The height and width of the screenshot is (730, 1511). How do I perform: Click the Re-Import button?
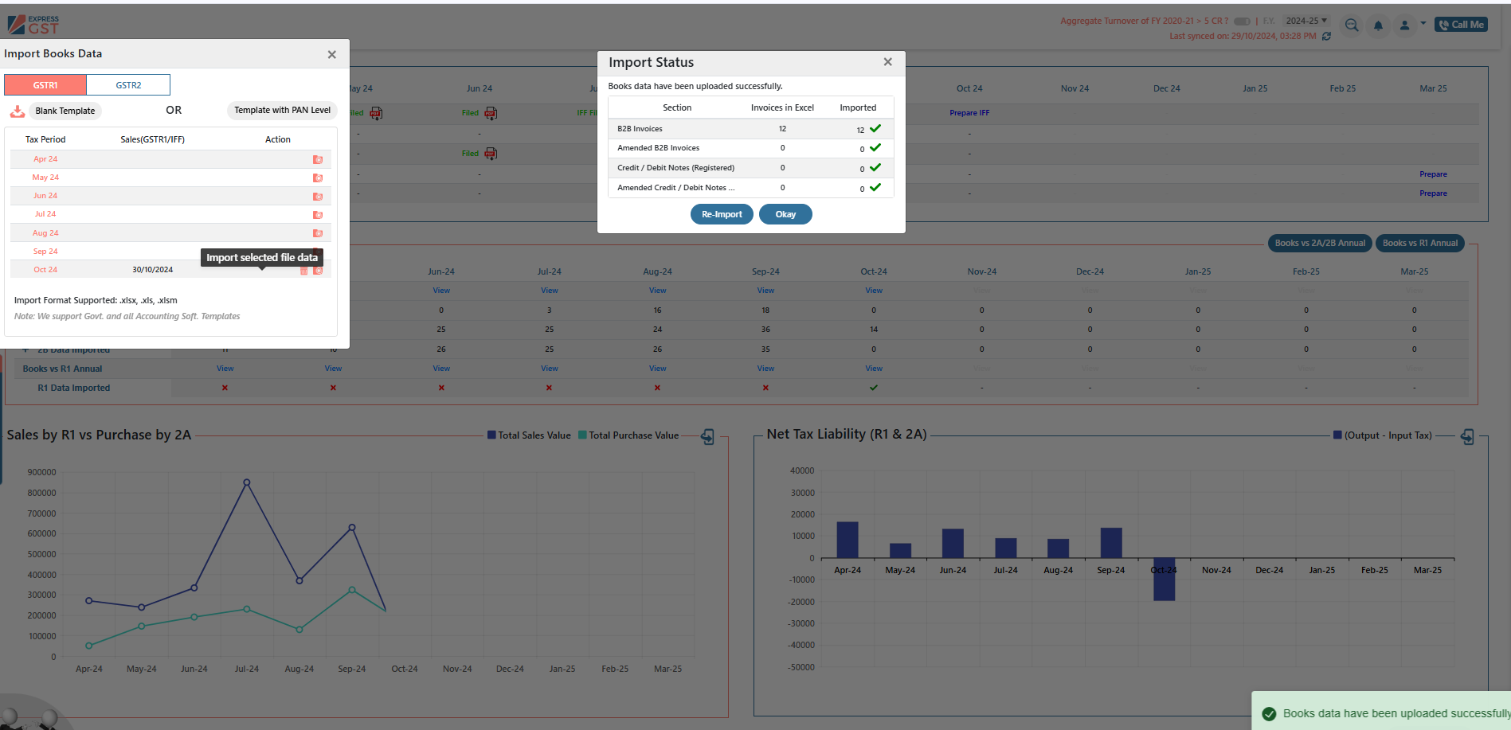[x=722, y=214]
